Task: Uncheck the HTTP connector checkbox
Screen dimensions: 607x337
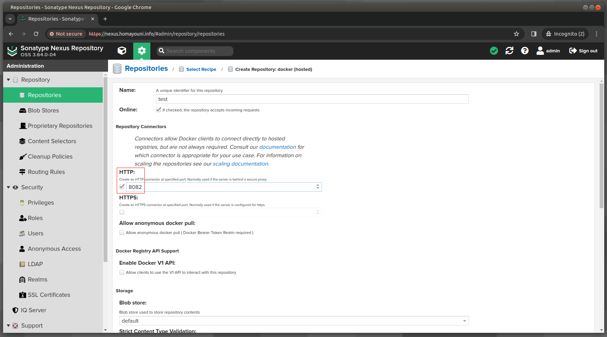Action: coord(122,187)
